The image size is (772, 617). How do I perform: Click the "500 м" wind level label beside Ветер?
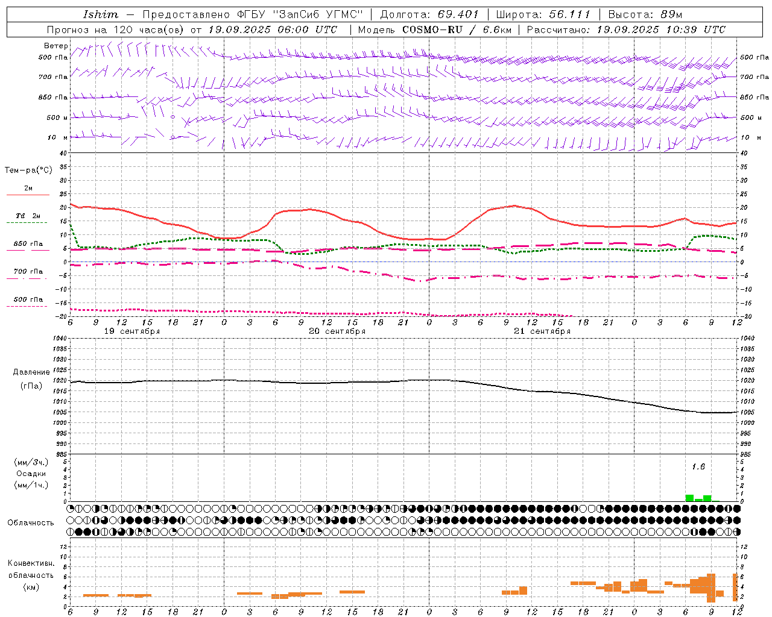pos(57,117)
